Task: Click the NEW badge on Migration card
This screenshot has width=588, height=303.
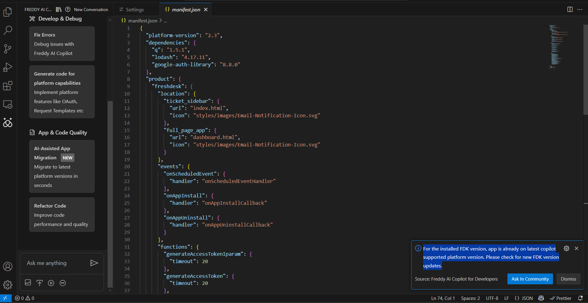Action: point(68,157)
